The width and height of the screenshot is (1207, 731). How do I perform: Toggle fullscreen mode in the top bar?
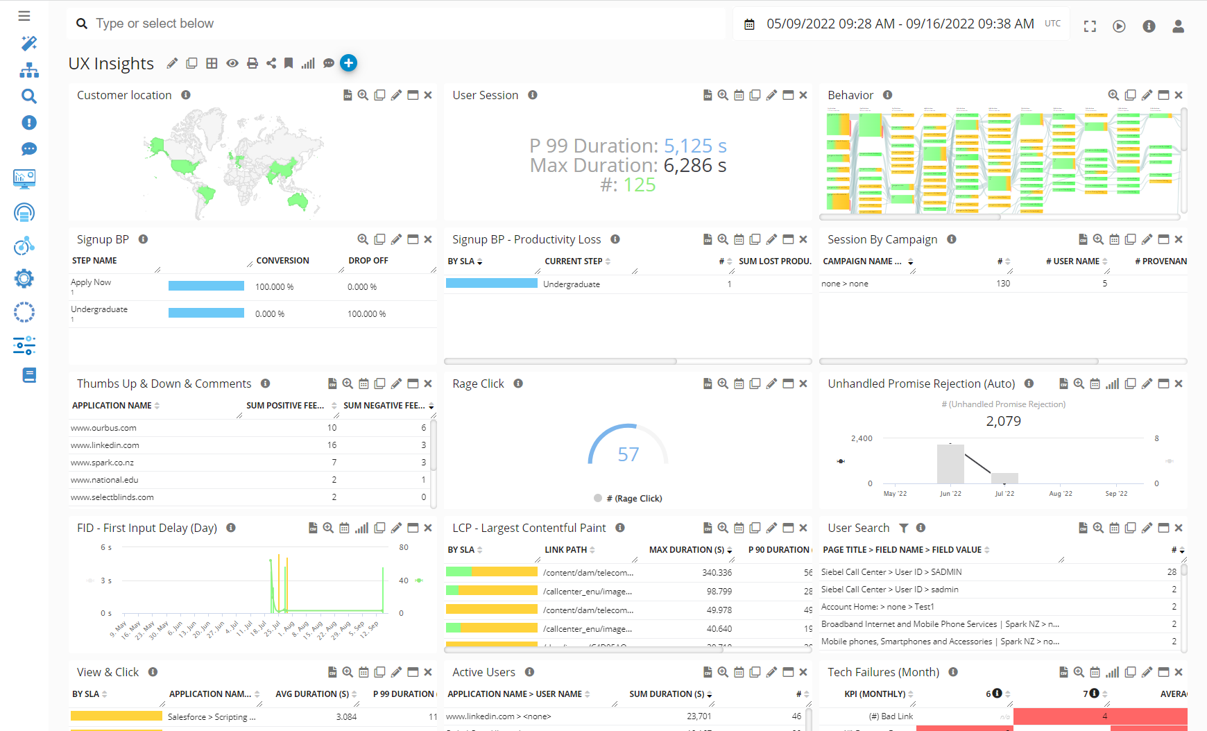tap(1090, 26)
